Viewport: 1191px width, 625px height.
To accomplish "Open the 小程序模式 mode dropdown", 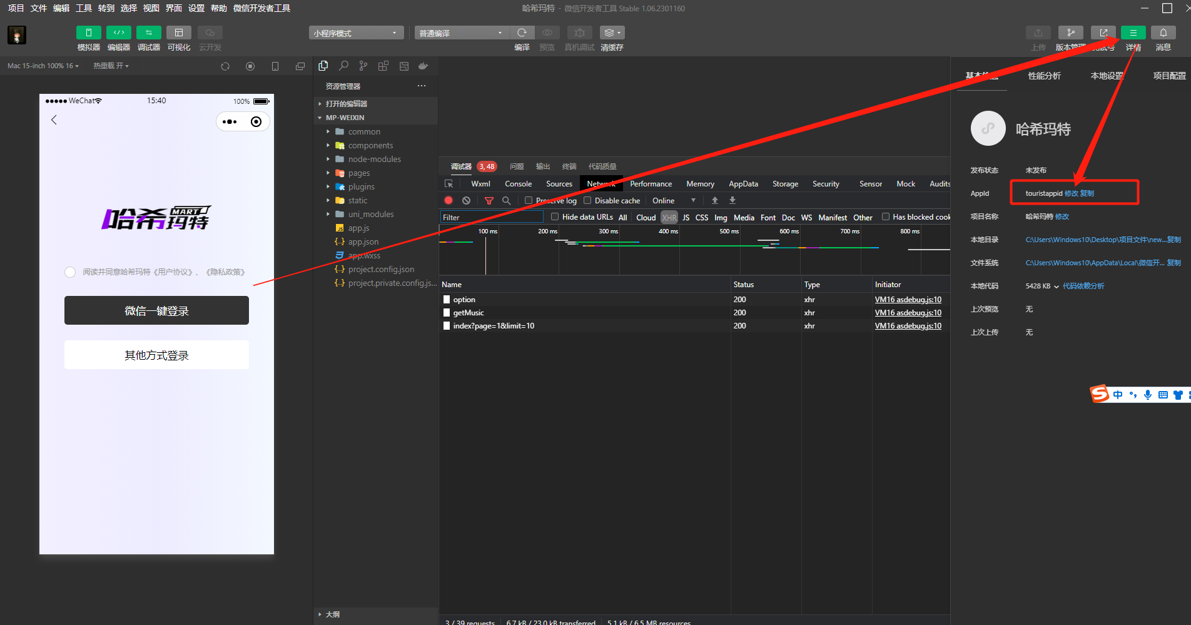I will point(356,33).
